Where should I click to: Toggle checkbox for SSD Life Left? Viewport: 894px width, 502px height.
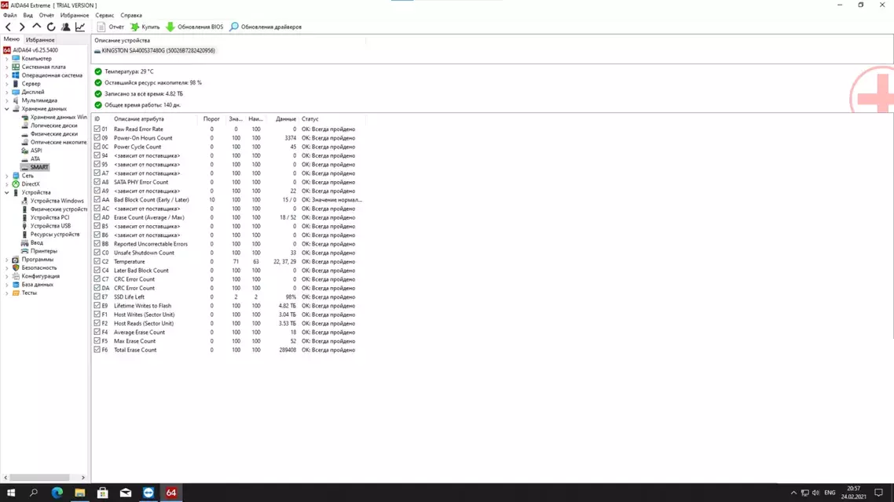tap(97, 297)
